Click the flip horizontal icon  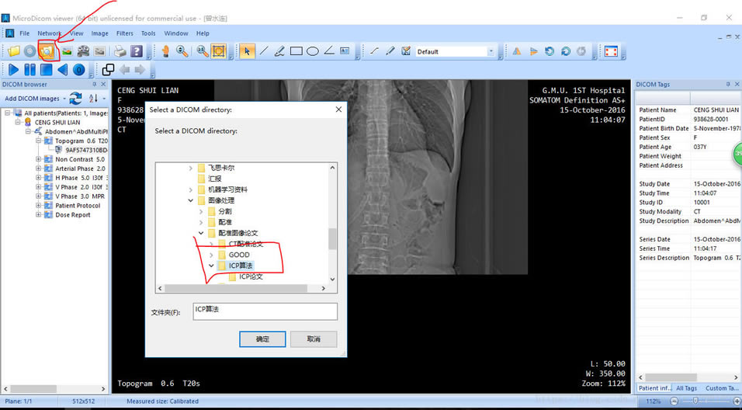pos(516,51)
